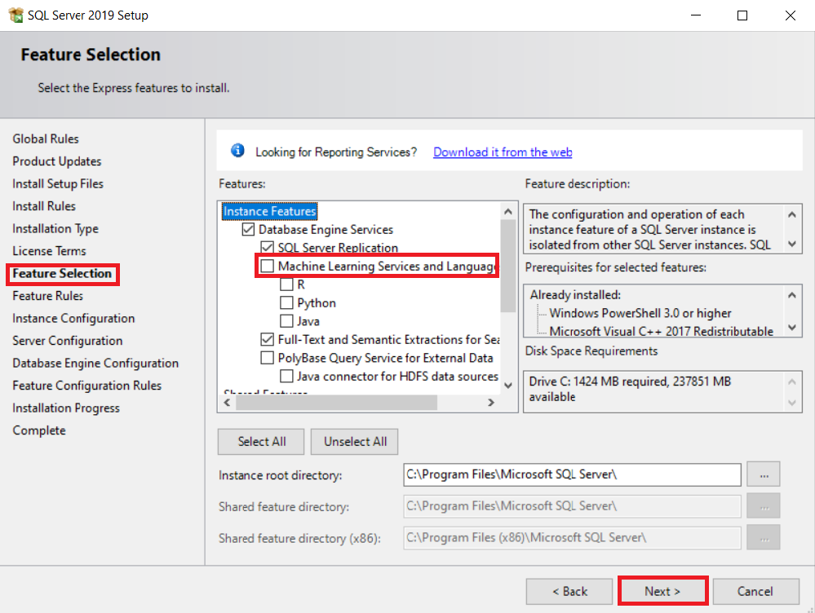Screen dimensions: 815x613
Task: Open the Server Configuration step
Action: [68, 340]
